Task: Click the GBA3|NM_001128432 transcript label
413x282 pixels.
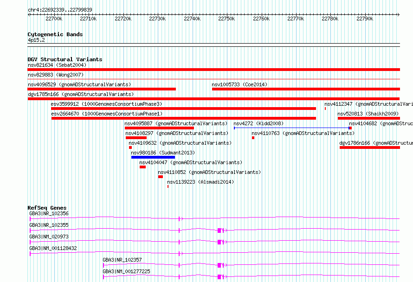Action: pyautogui.click(x=53, y=248)
